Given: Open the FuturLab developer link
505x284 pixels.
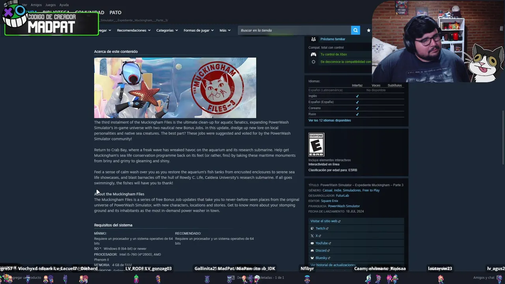Looking at the screenshot, I should 342,196.
